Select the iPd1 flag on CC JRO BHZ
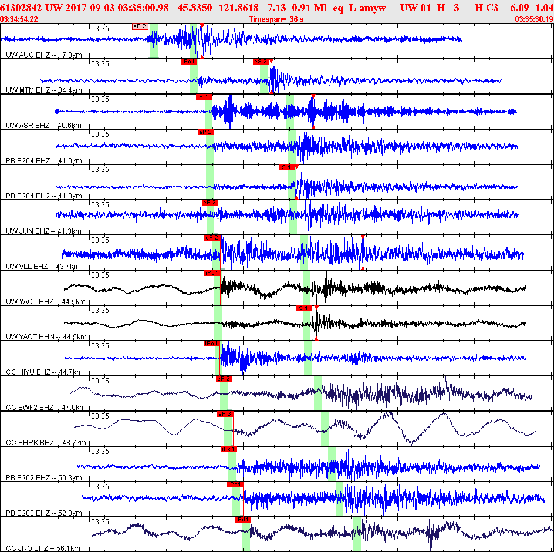 243,520
